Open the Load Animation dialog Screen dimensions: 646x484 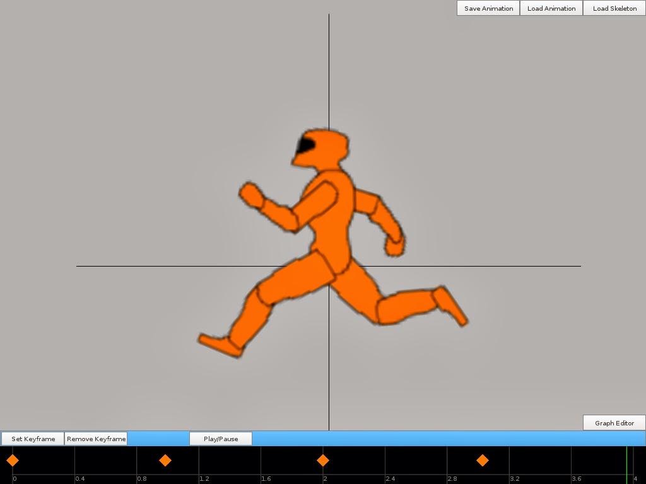tap(551, 8)
